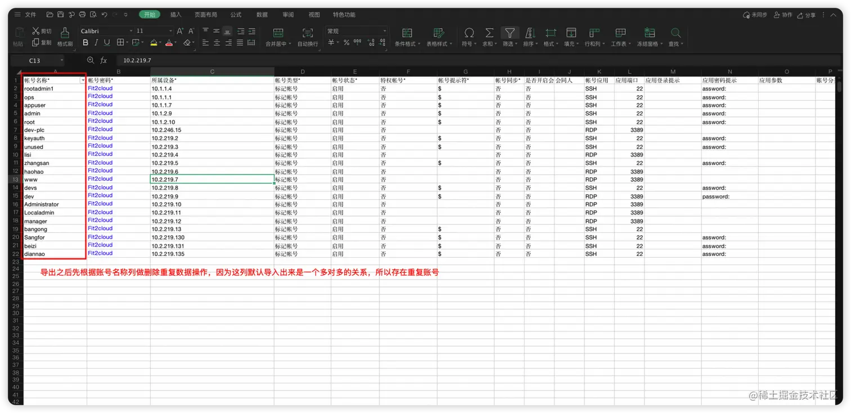The width and height of the screenshot is (851, 413).
Task: Open the font size 11 dropdown
Action: [x=171, y=31]
